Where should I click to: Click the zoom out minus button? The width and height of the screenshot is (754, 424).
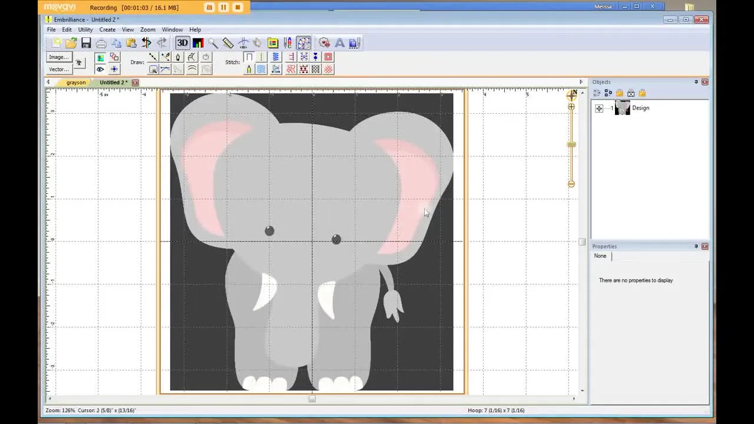[x=571, y=184]
